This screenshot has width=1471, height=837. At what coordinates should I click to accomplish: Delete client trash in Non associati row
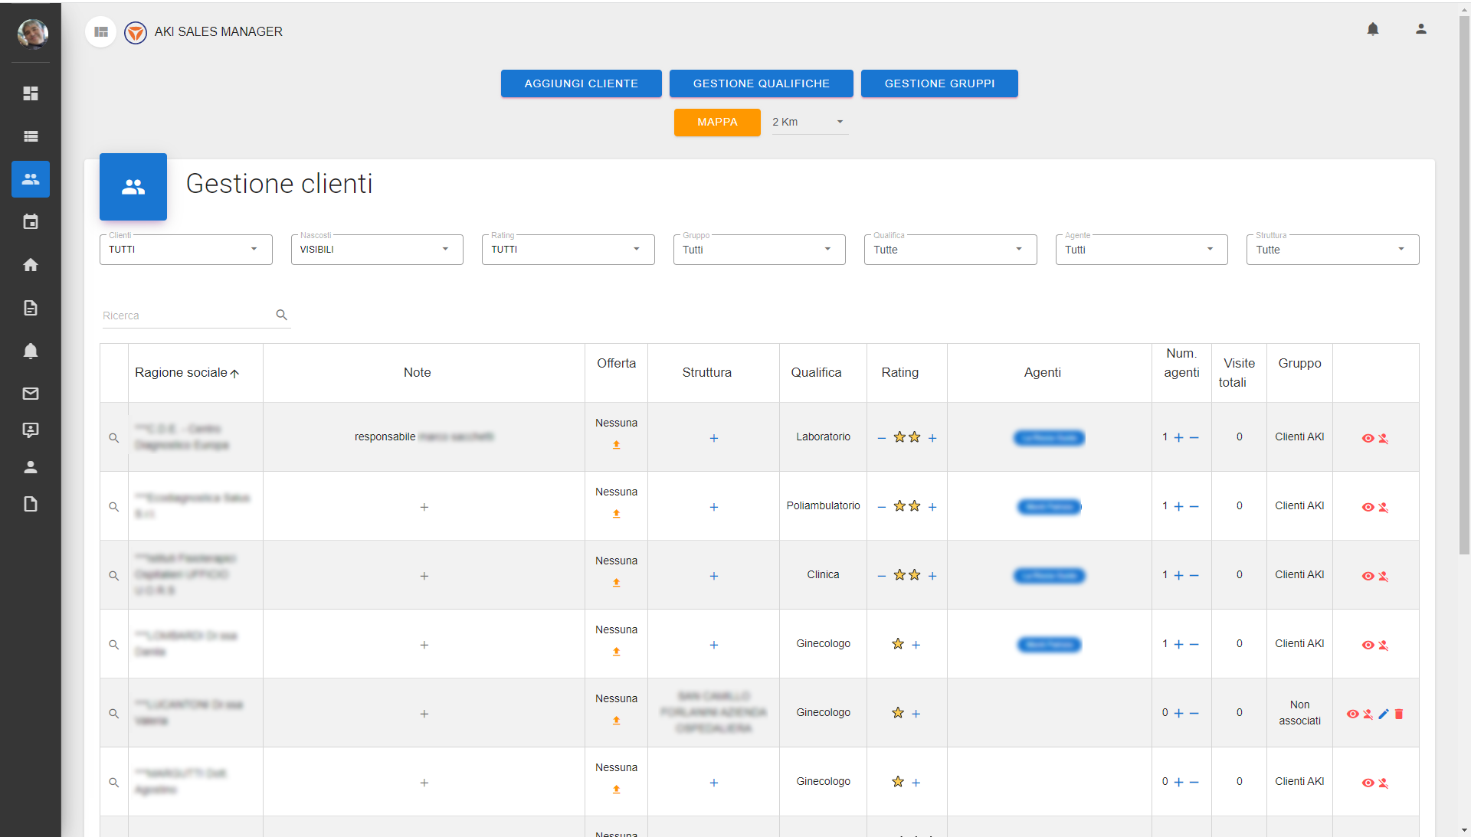pos(1399,714)
